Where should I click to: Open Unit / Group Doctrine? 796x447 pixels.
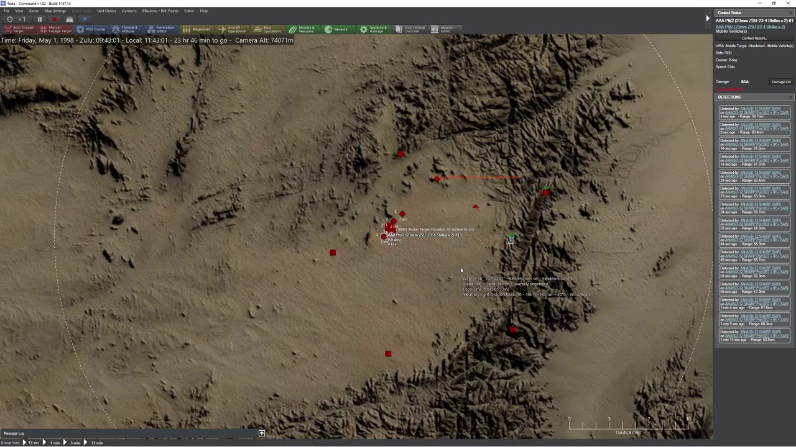[x=410, y=29]
